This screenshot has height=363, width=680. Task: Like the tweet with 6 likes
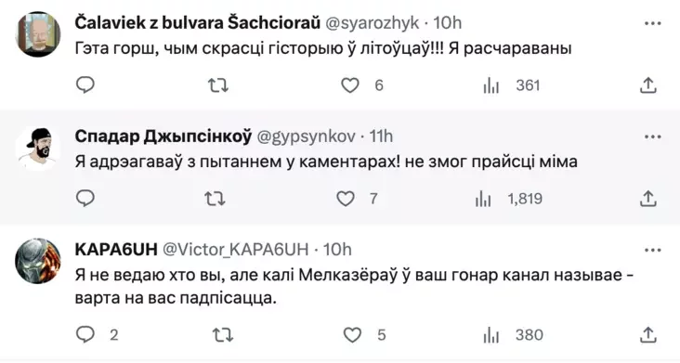pos(350,85)
